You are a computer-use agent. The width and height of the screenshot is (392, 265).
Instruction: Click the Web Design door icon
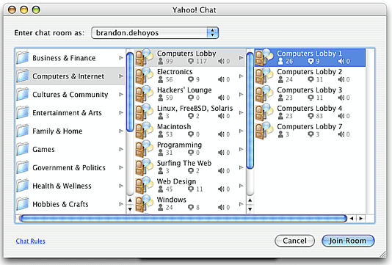[145, 185]
